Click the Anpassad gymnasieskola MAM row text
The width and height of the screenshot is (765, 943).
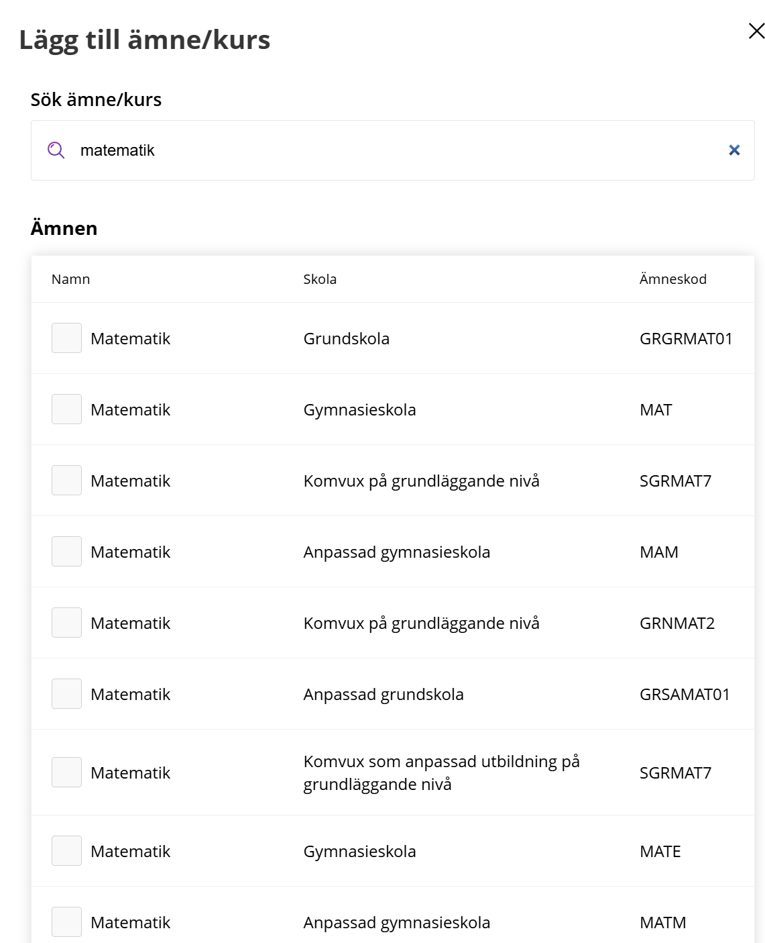click(396, 552)
